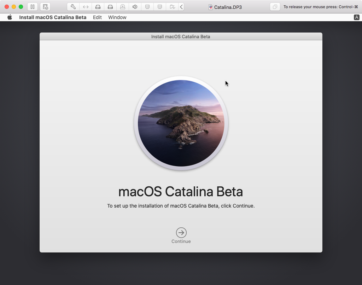The width and height of the screenshot is (362, 285).
Task: Click the camera device icon
Action: pos(123,7)
